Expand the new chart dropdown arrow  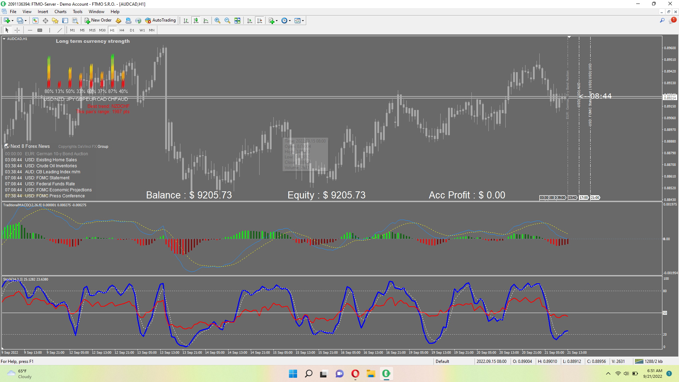tap(12, 21)
